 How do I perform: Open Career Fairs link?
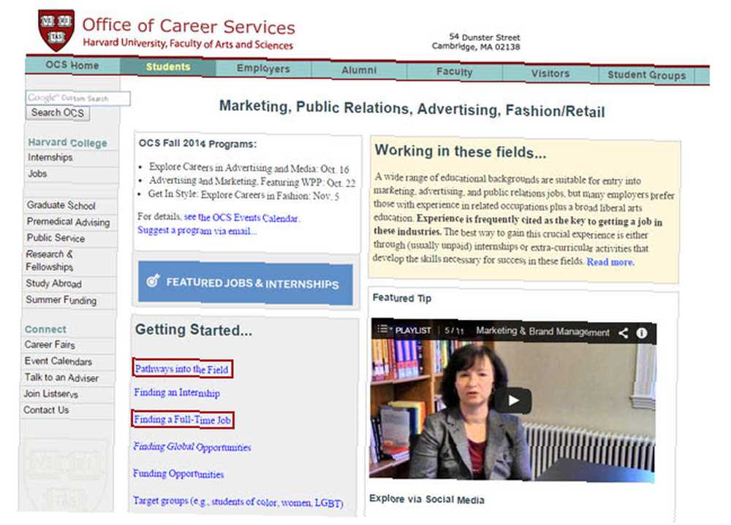coord(50,345)
